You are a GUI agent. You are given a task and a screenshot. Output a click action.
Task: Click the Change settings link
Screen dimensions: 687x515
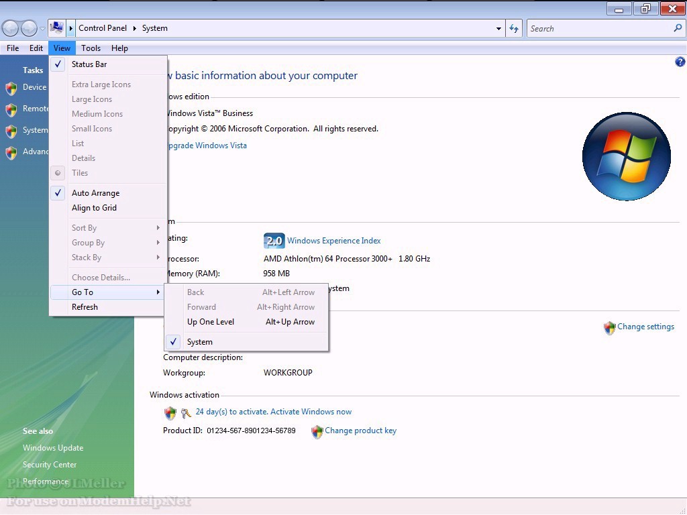[x=645, y=327]
